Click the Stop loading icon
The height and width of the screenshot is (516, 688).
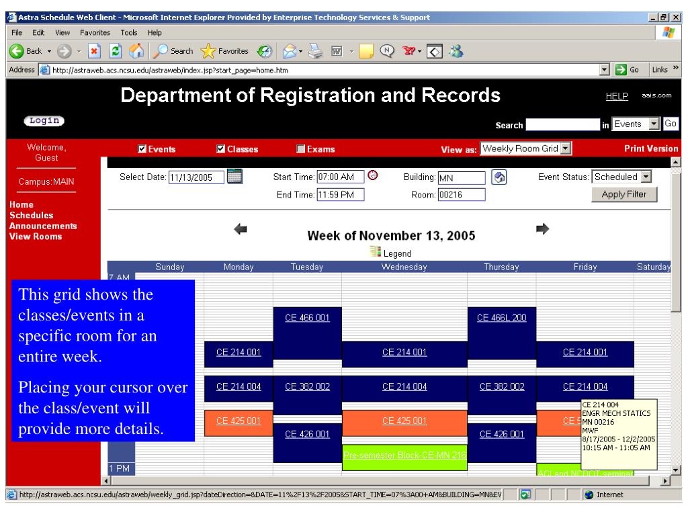pos(94,51)
